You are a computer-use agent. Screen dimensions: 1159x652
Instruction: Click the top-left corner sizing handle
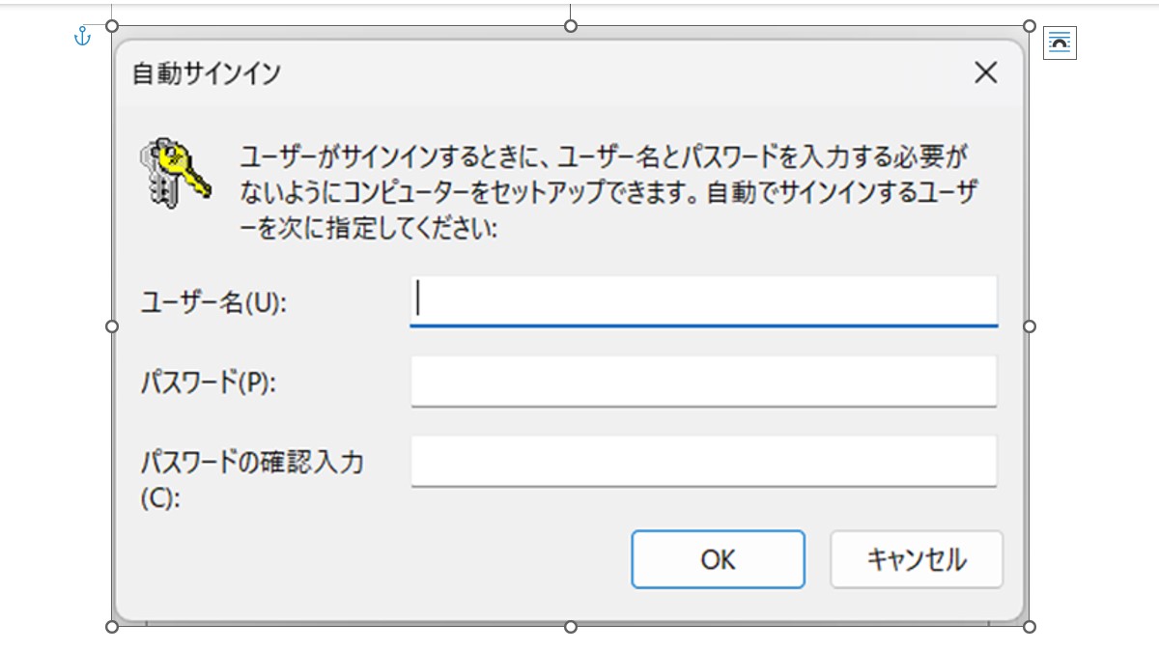[x=112, y=26]
